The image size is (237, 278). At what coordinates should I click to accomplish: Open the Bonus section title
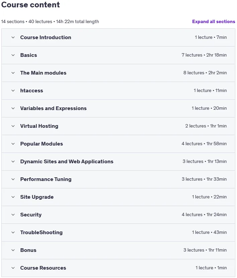(x=28, y=250)
